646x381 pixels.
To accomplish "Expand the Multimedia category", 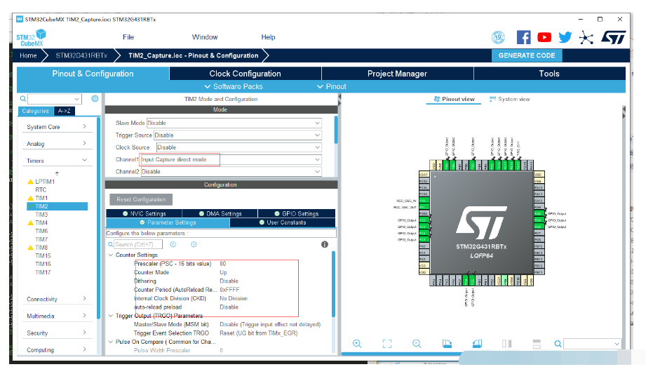I will (x=57, y=316).
